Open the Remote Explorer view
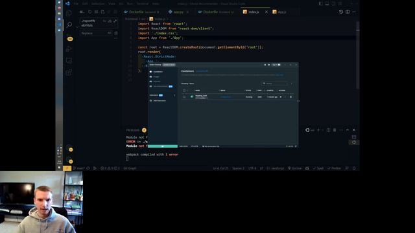 pyautogui.click(x=69, y=60)
